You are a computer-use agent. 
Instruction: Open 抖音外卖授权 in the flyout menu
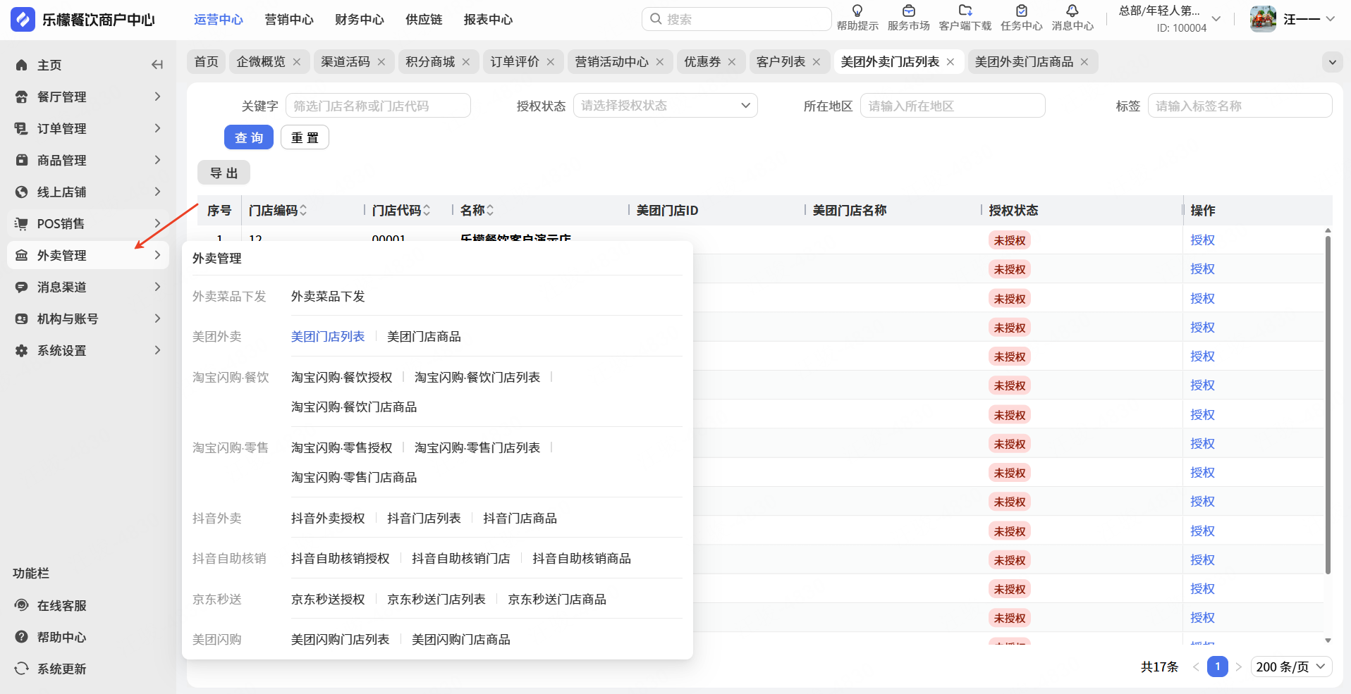click(x=328, y=519)
